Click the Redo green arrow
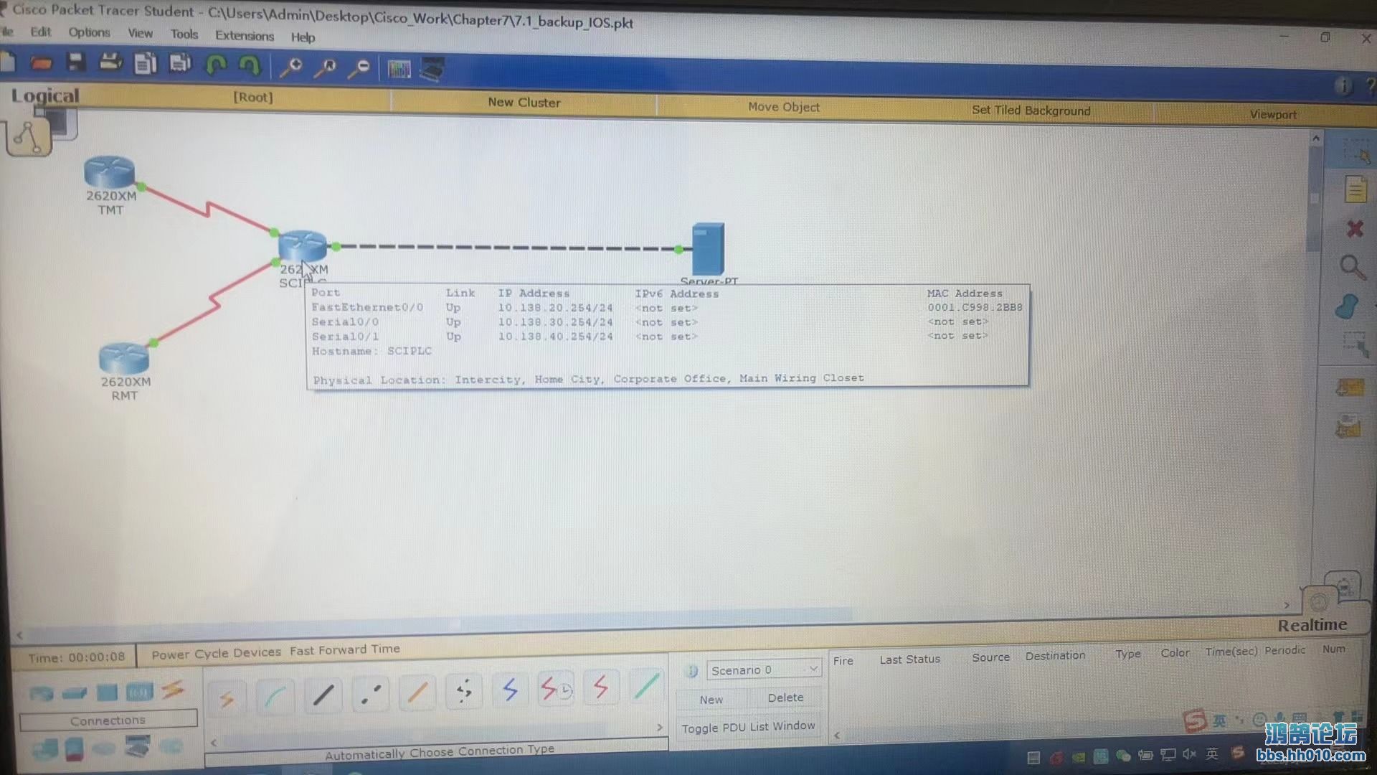 [x=249, y=66]
